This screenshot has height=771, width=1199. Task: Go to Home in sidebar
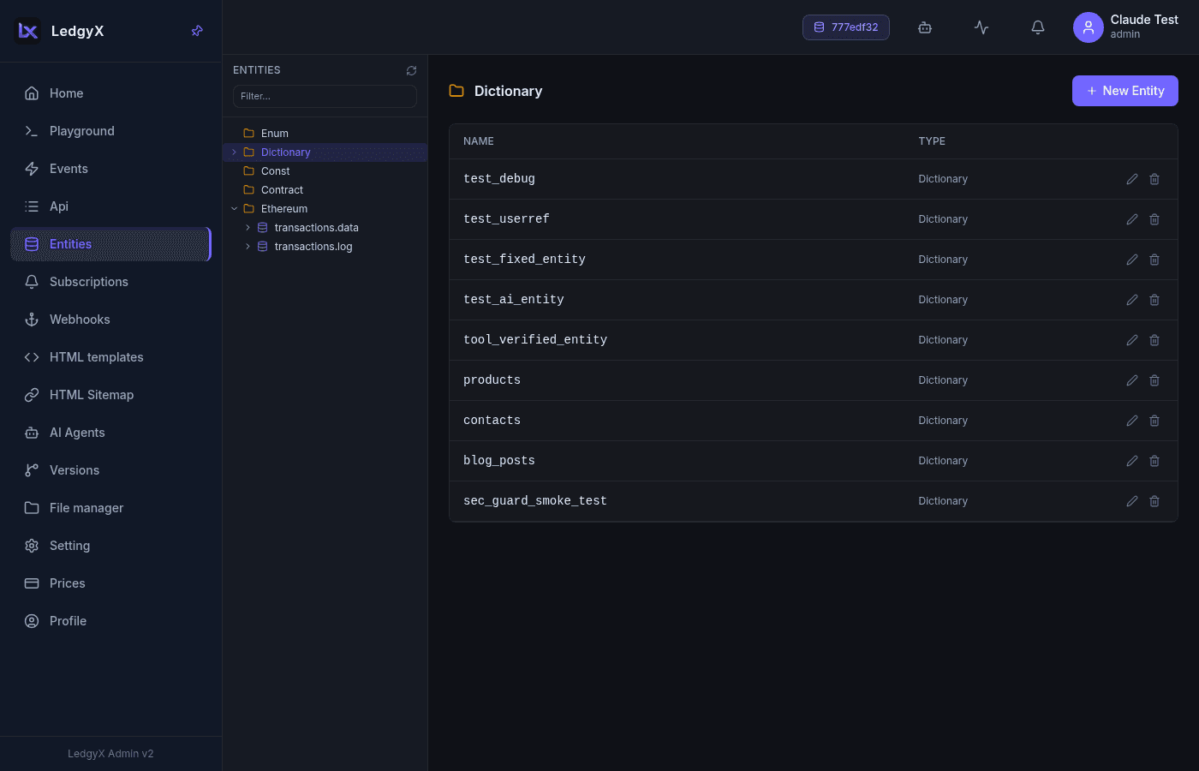tap(110, 93)
